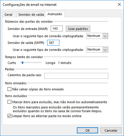Click the Usar padrões button
The image size is (124, 136).
coord(78,29)
